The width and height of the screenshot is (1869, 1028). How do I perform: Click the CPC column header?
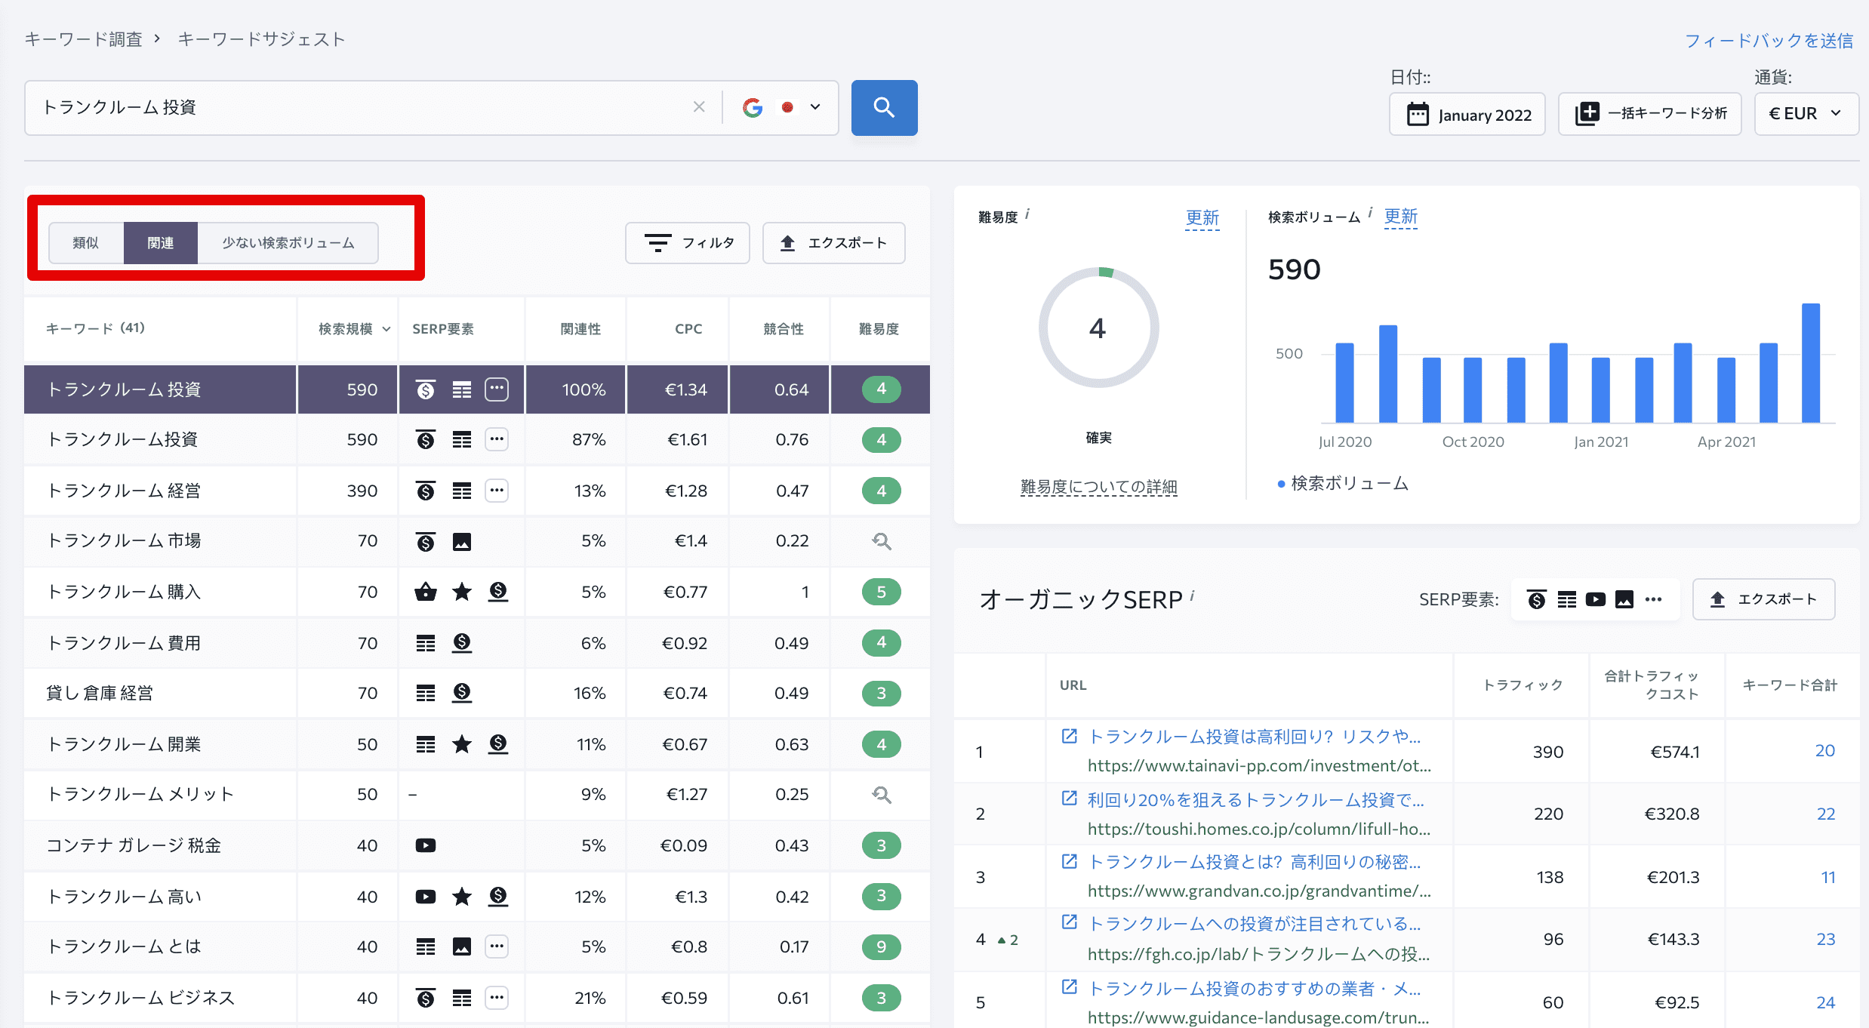coord(688,329)
